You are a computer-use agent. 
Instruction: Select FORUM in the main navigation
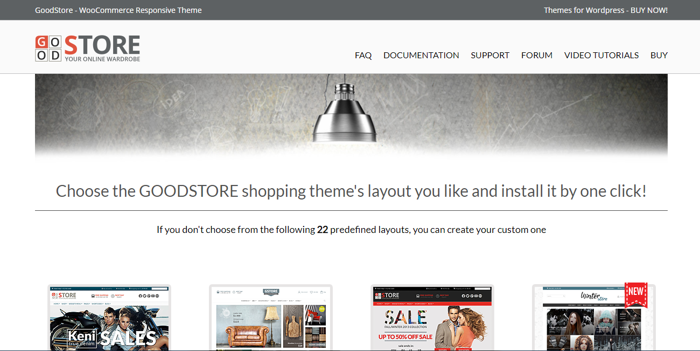click(536, 55)
